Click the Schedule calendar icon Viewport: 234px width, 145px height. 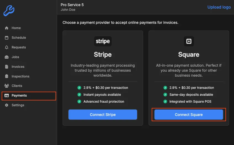[7, 38]
